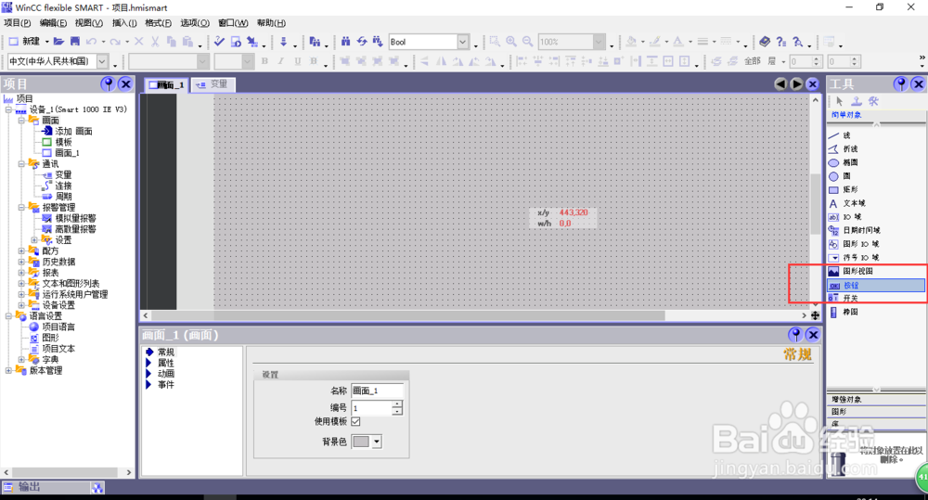Select the Polyline (折线) tool
The height and width of the screenshot is (500, 928).
[876, 149]
